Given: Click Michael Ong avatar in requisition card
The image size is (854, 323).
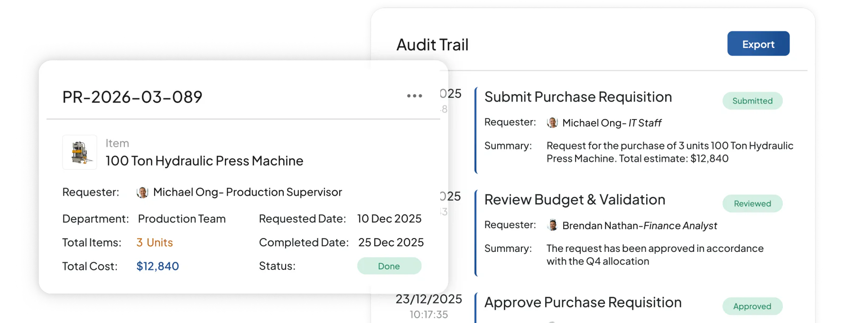Looking at the screenshot, I should 142,192.
